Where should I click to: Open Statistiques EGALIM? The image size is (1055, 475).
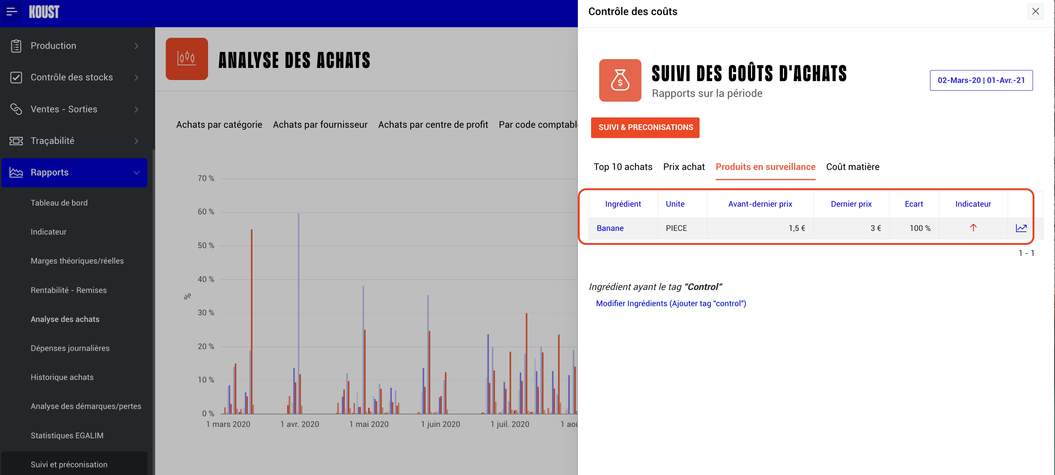tap(67, 436)
